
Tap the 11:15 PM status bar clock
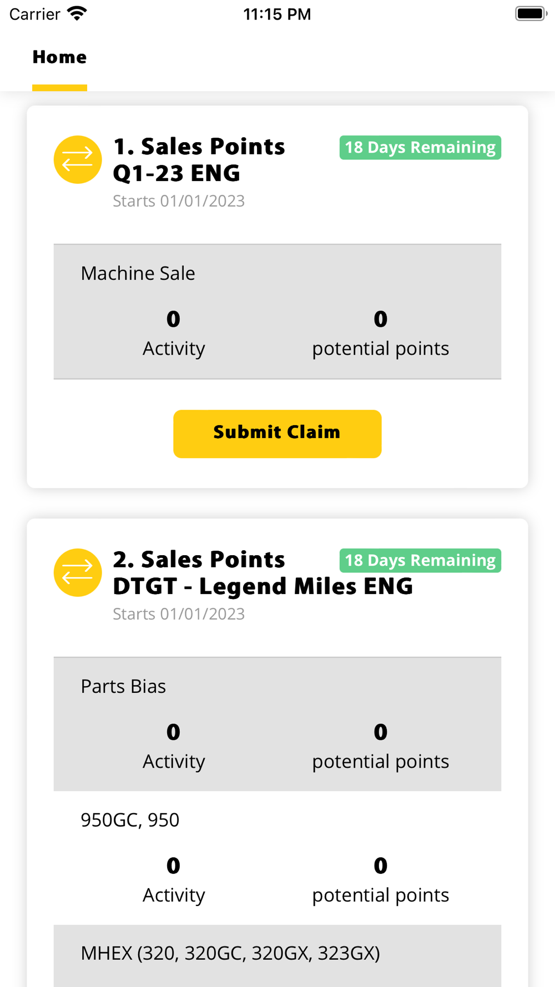coord(277,14)
